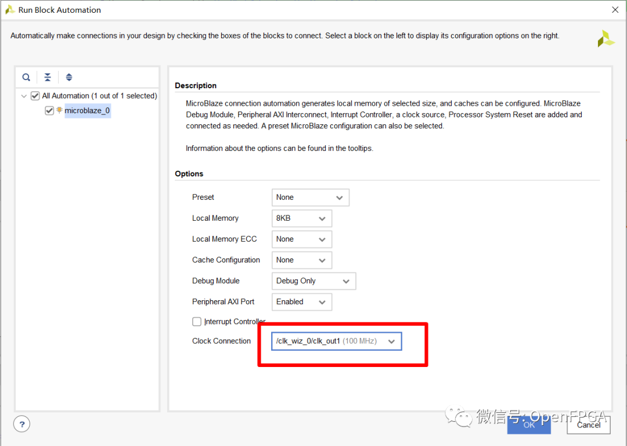Close the Run Block Automation dialog
627x446 pixels.
(x=615, y=10)
